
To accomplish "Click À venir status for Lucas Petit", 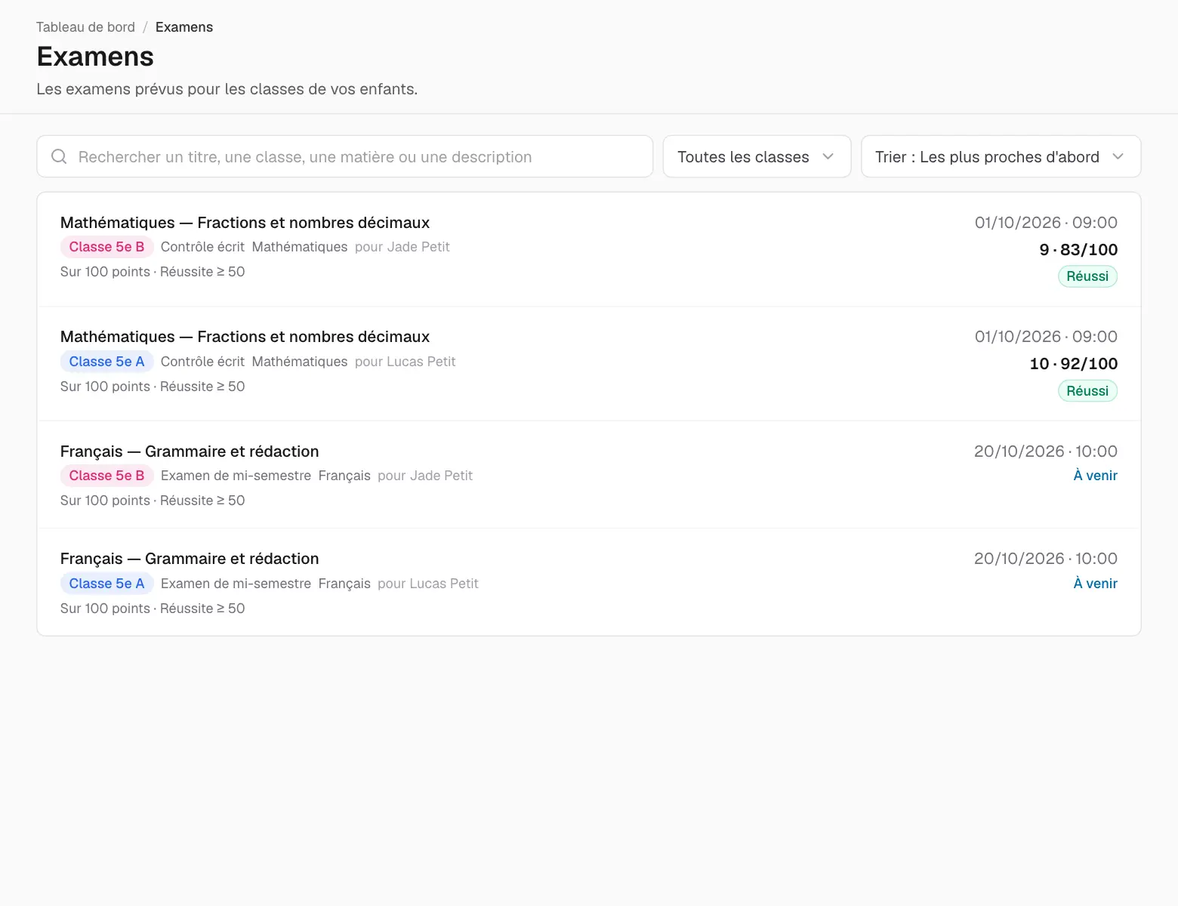I will pyautogui.click(x=1096, y=584).
